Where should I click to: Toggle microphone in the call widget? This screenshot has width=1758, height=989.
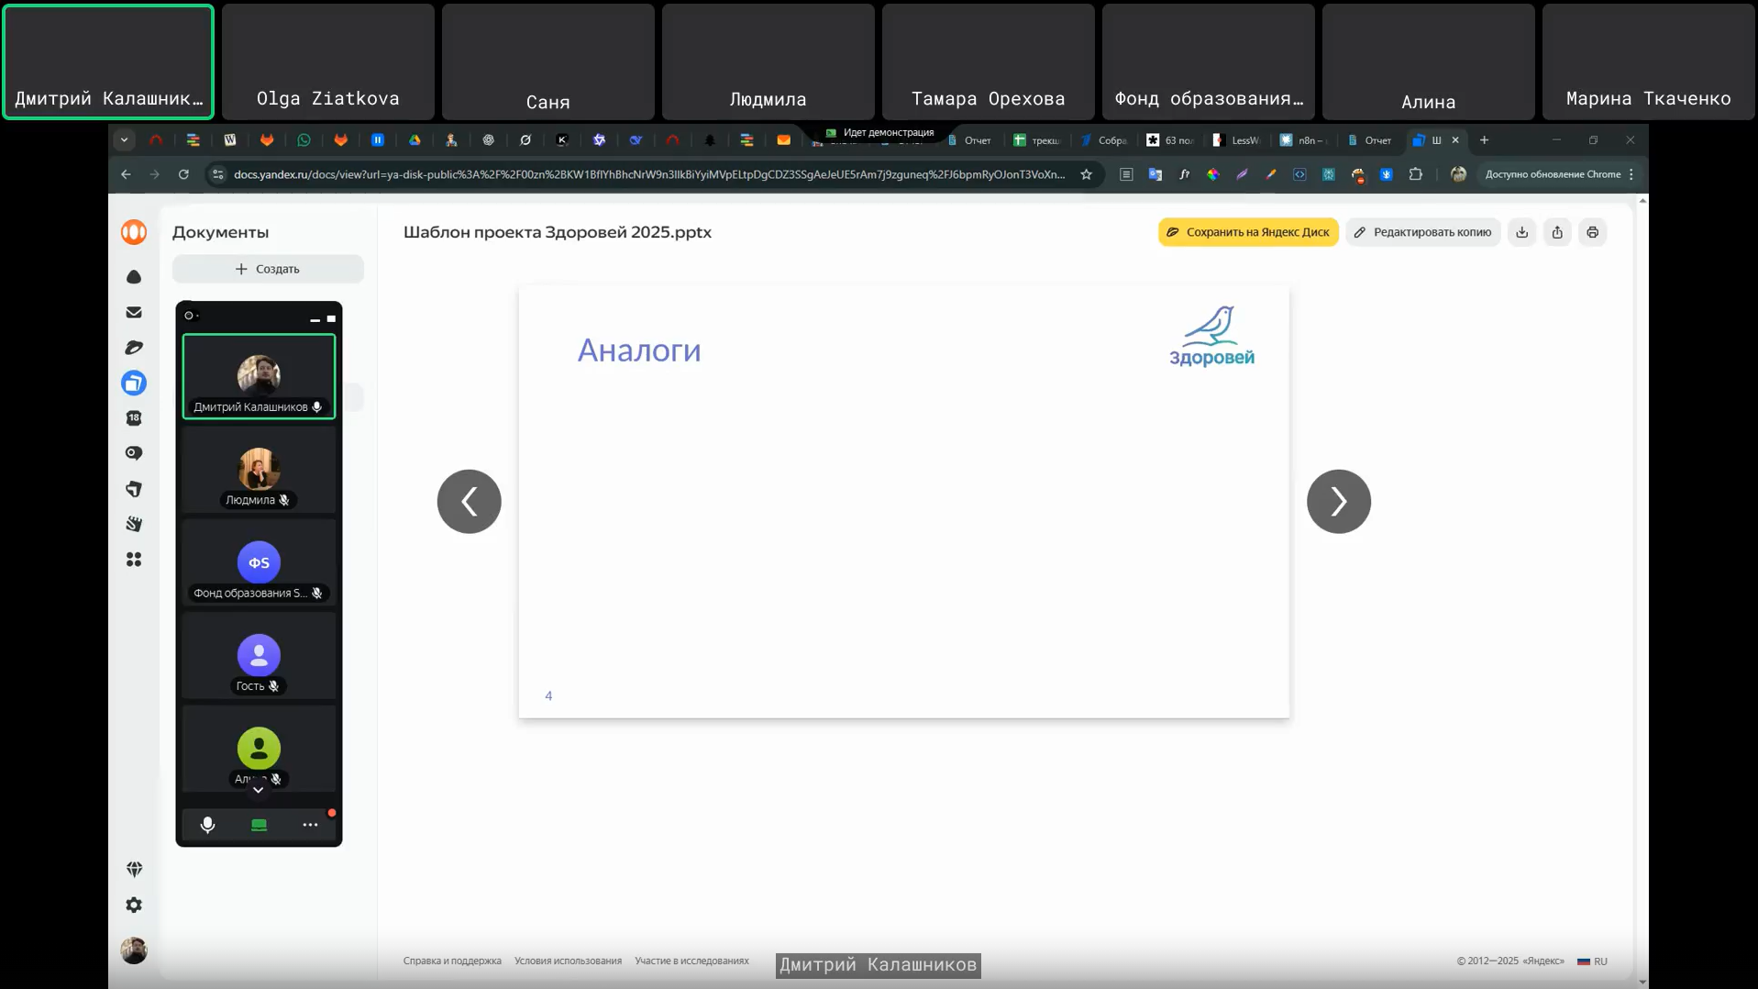point(208,825)
